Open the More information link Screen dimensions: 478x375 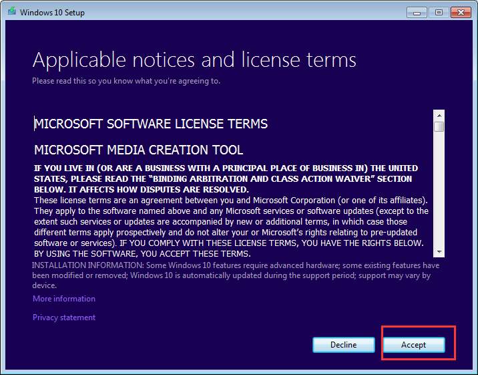tap(64, 299)
